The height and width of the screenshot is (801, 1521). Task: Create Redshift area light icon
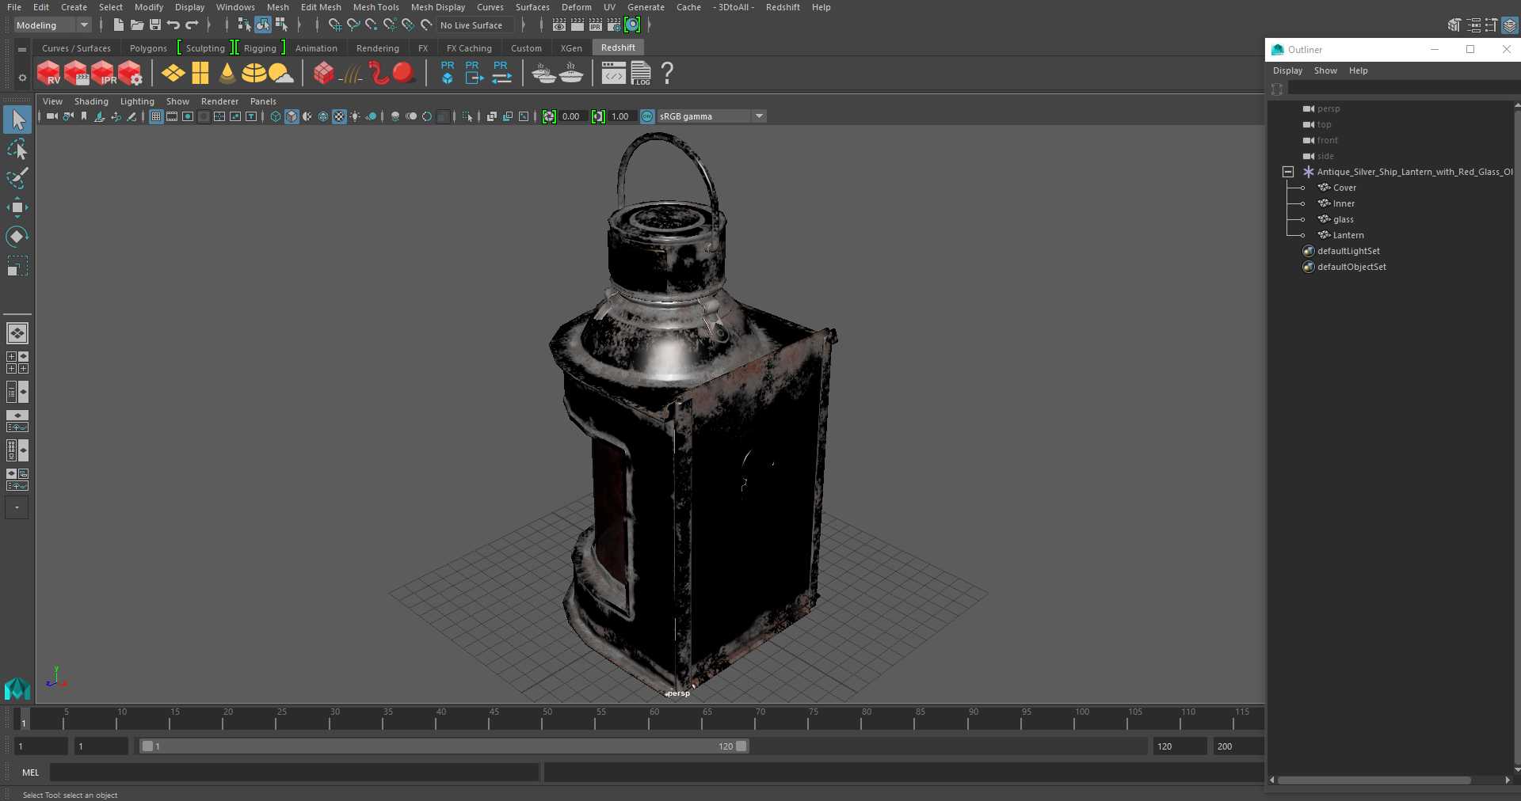coord(173,74)
